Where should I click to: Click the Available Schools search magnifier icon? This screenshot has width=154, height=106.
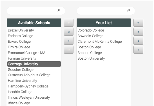(59, 10)
